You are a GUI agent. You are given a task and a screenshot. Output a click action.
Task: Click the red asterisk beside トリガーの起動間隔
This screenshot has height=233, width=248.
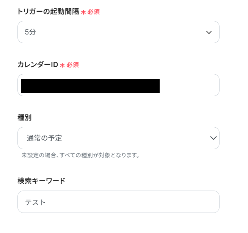(x=83, y=12)
